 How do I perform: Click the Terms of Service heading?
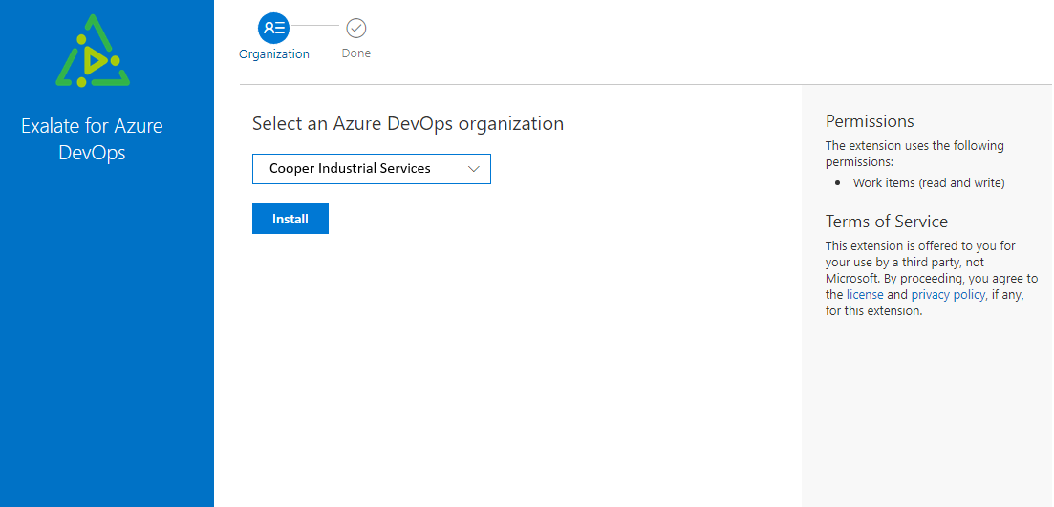tap(887, 222)
